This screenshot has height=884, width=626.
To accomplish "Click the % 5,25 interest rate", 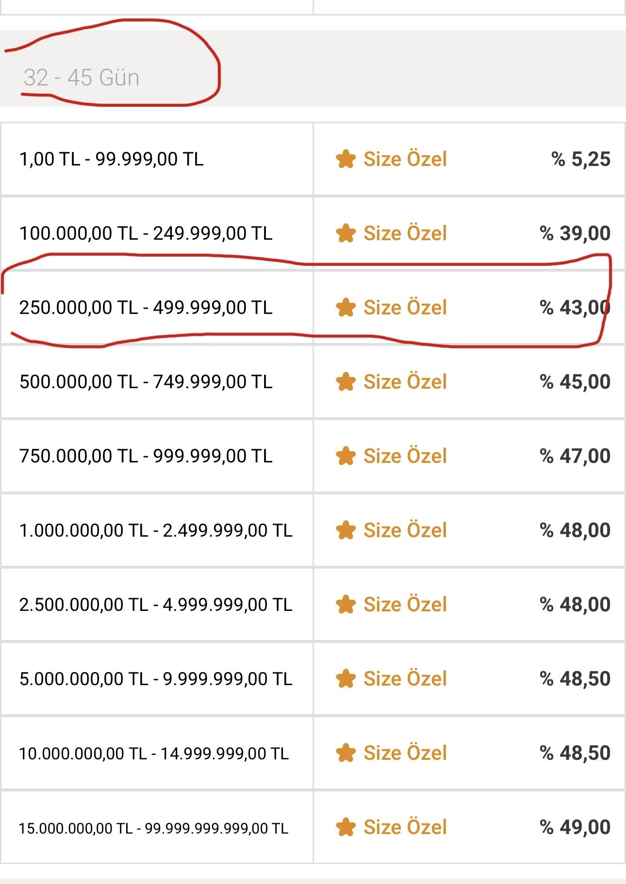I will pos(581,159).
